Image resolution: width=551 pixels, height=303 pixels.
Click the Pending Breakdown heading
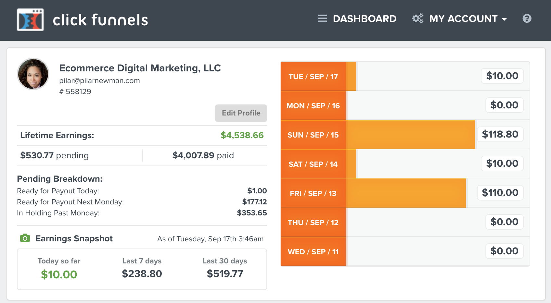coord(60,179)
